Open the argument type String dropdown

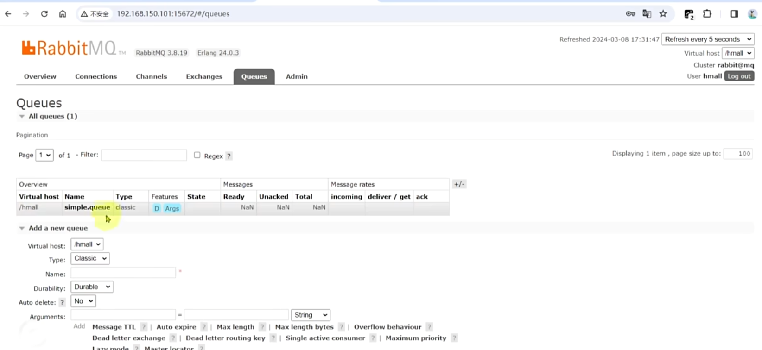[x=311, y=315]
